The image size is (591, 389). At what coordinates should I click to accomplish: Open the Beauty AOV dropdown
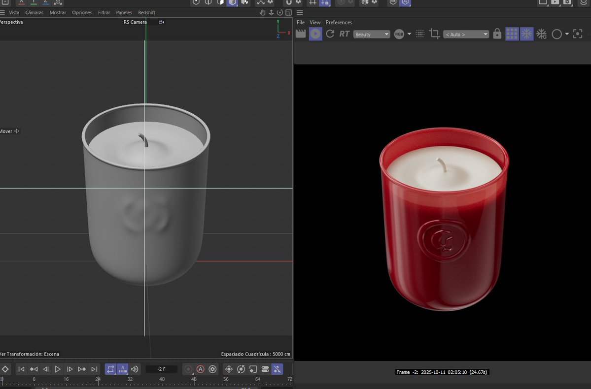tap(372, 34)
